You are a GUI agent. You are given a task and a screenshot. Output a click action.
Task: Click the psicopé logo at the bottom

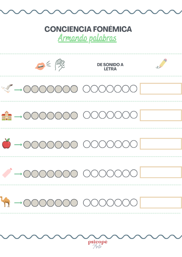[x=98, y=244]
